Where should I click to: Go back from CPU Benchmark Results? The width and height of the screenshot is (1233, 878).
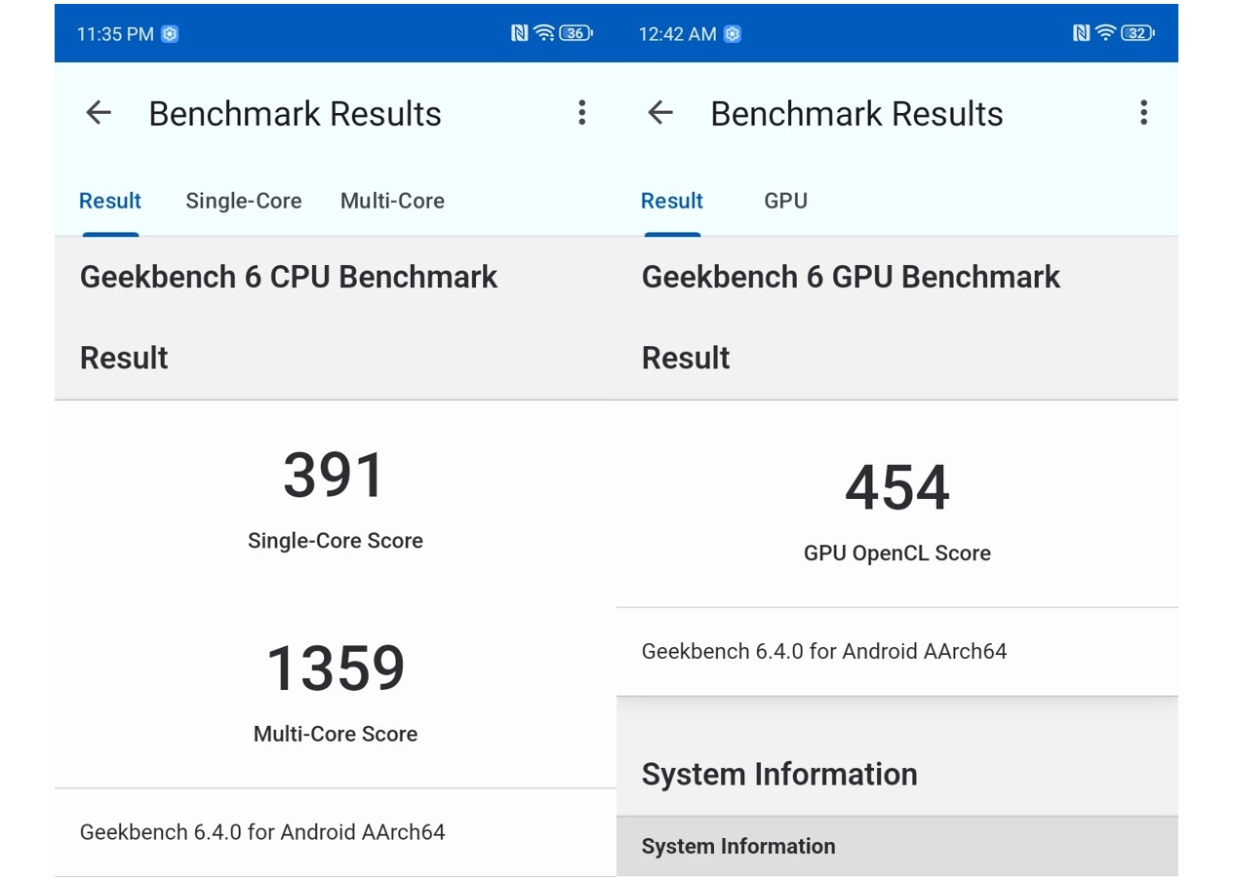pyautogui.click(x=99, y=113)
